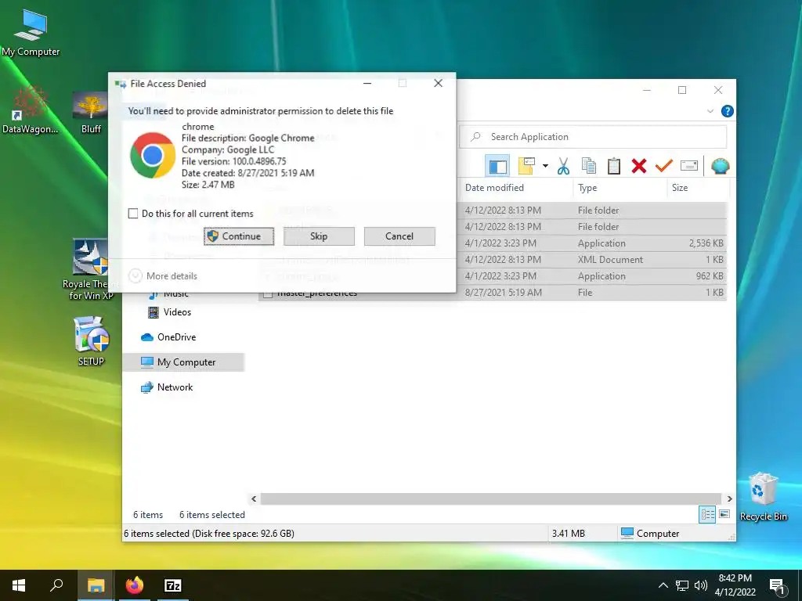The image size is (802, 601).
Task: Click the folder options icon in Explorer toolbar
Action: [526, 166]
